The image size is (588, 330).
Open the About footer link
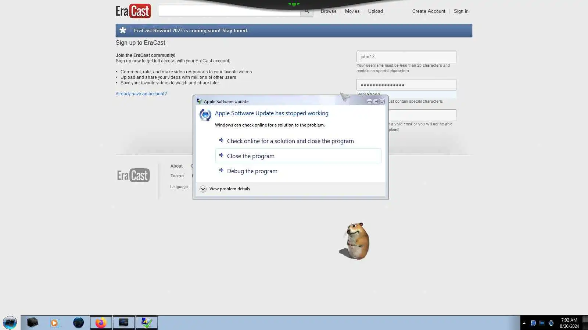tap(176, 166)
